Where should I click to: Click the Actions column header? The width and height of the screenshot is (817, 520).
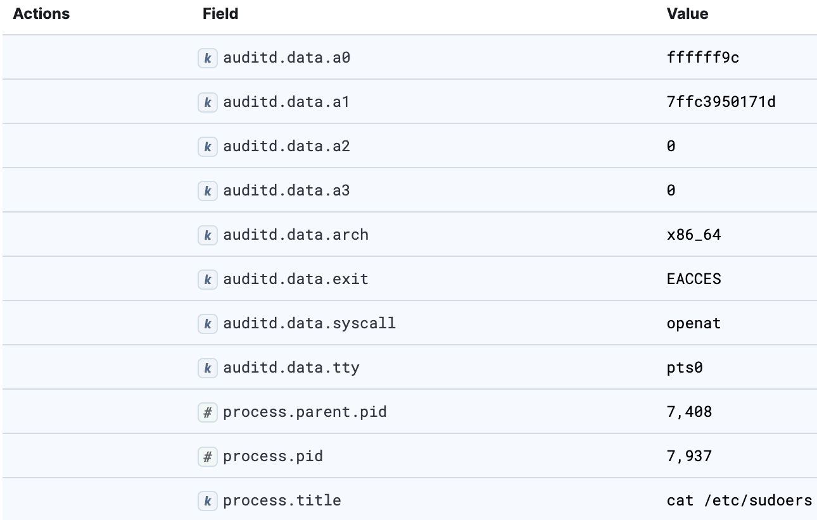click(41, 14)
